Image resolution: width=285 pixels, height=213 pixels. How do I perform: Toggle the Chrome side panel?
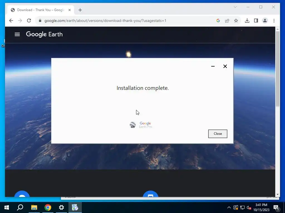point(256,21)
